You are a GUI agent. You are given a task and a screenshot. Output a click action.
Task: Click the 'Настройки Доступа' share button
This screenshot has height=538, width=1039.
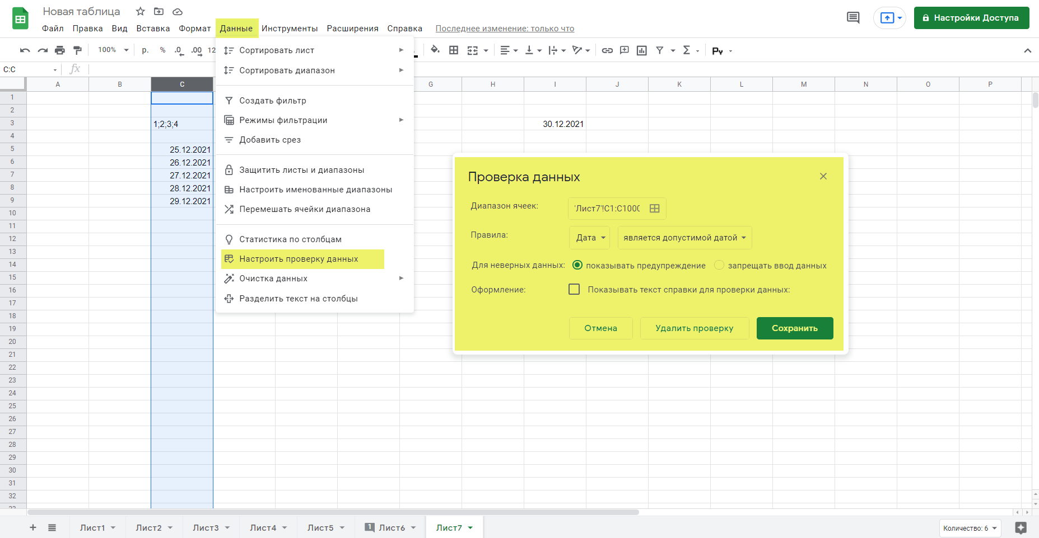[x=971, y=18]
